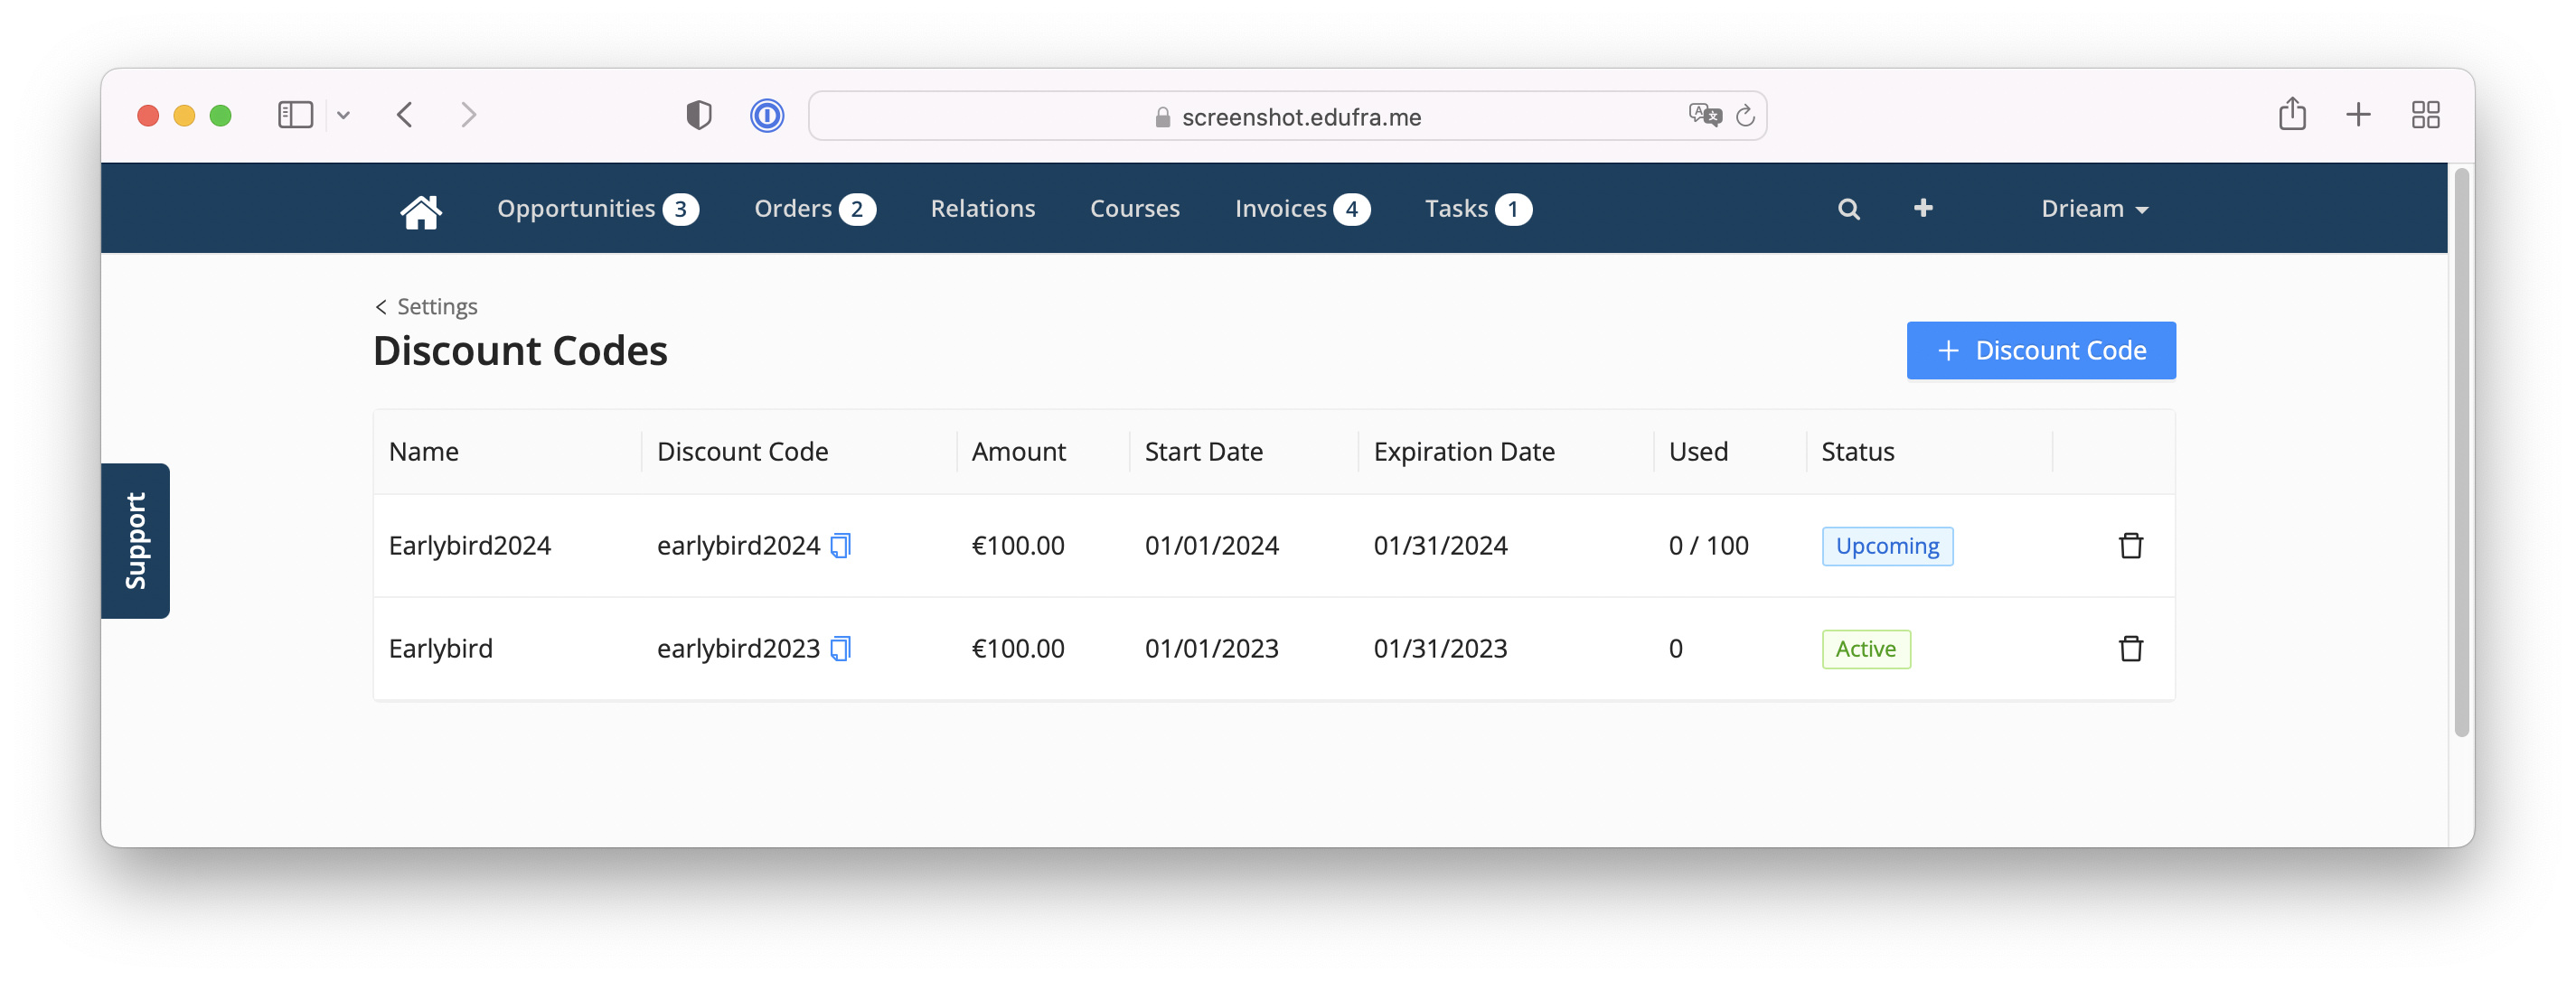Viewport: 2576px width, 981px height.
Task: Click the 01/31/2024 expiration date
Action: tap(1440, 546)
